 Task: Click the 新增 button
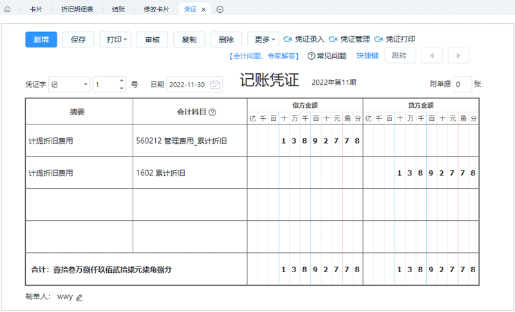click(x=41, y=40)
